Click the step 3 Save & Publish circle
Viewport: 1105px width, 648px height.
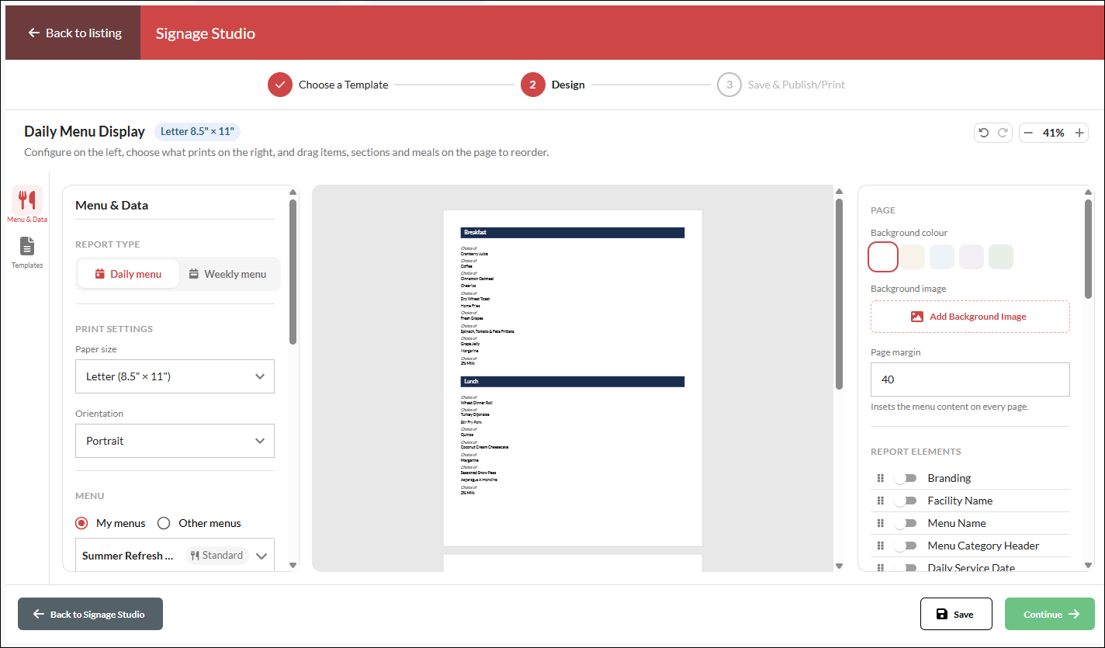[x=729, y=85]
